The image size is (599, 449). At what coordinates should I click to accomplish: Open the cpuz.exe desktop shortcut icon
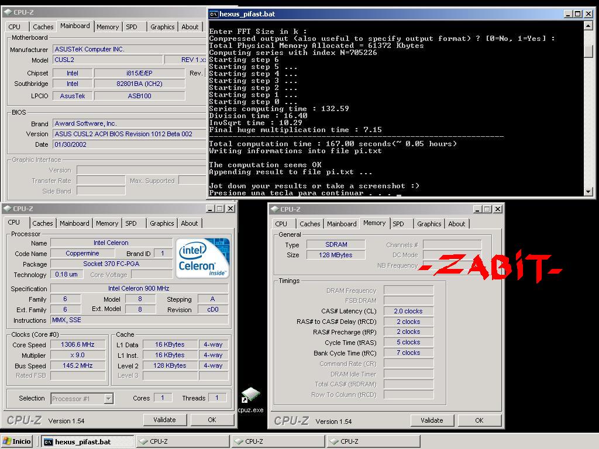click(251, 396)
